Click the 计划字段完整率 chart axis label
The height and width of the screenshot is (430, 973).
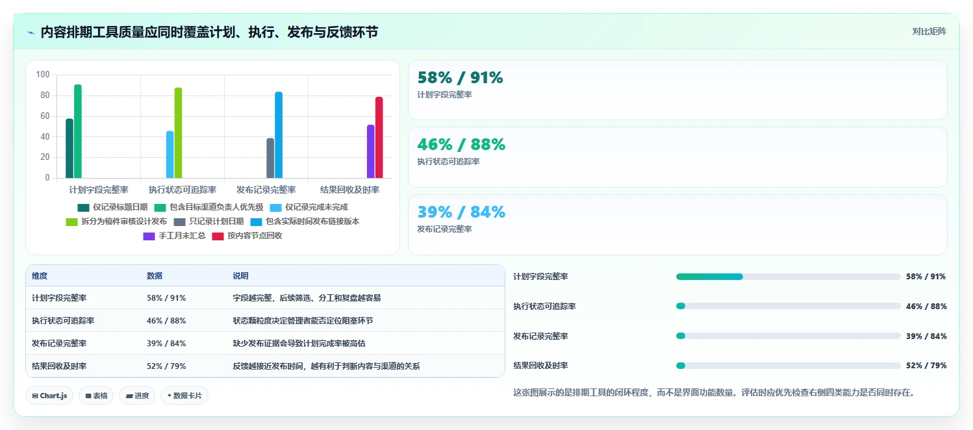point(99,190)
